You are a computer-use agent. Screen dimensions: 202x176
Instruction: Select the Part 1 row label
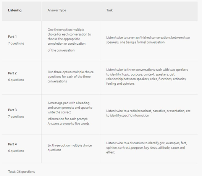click(12, 37)
